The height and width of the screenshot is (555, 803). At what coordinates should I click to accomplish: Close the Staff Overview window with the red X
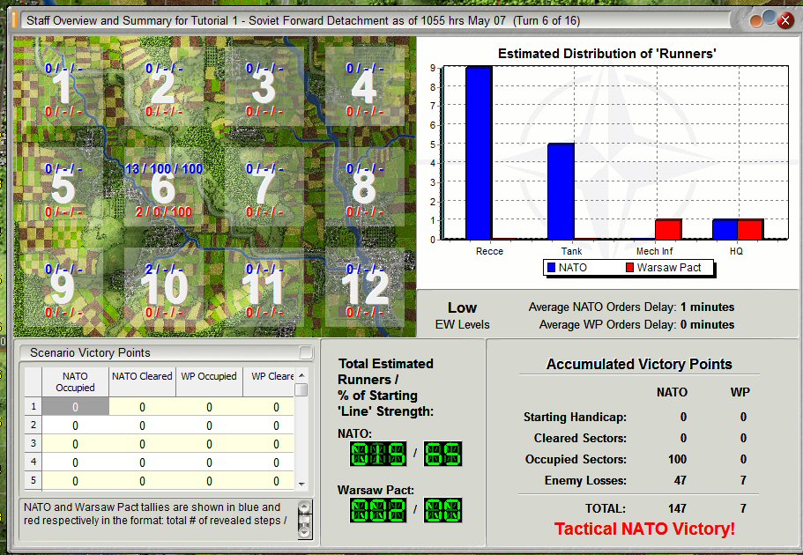785,21
